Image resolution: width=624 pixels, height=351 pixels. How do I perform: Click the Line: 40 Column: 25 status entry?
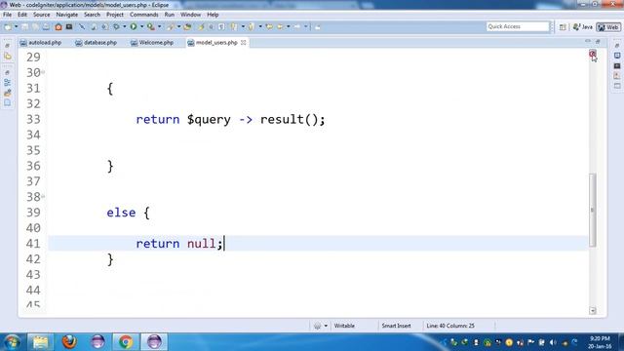450,326
